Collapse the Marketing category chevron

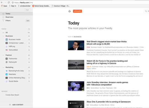(x=3, y=67)
